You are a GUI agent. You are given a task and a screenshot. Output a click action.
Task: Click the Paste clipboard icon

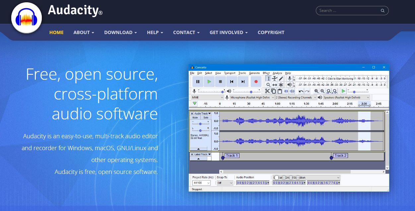pos(280,91)
